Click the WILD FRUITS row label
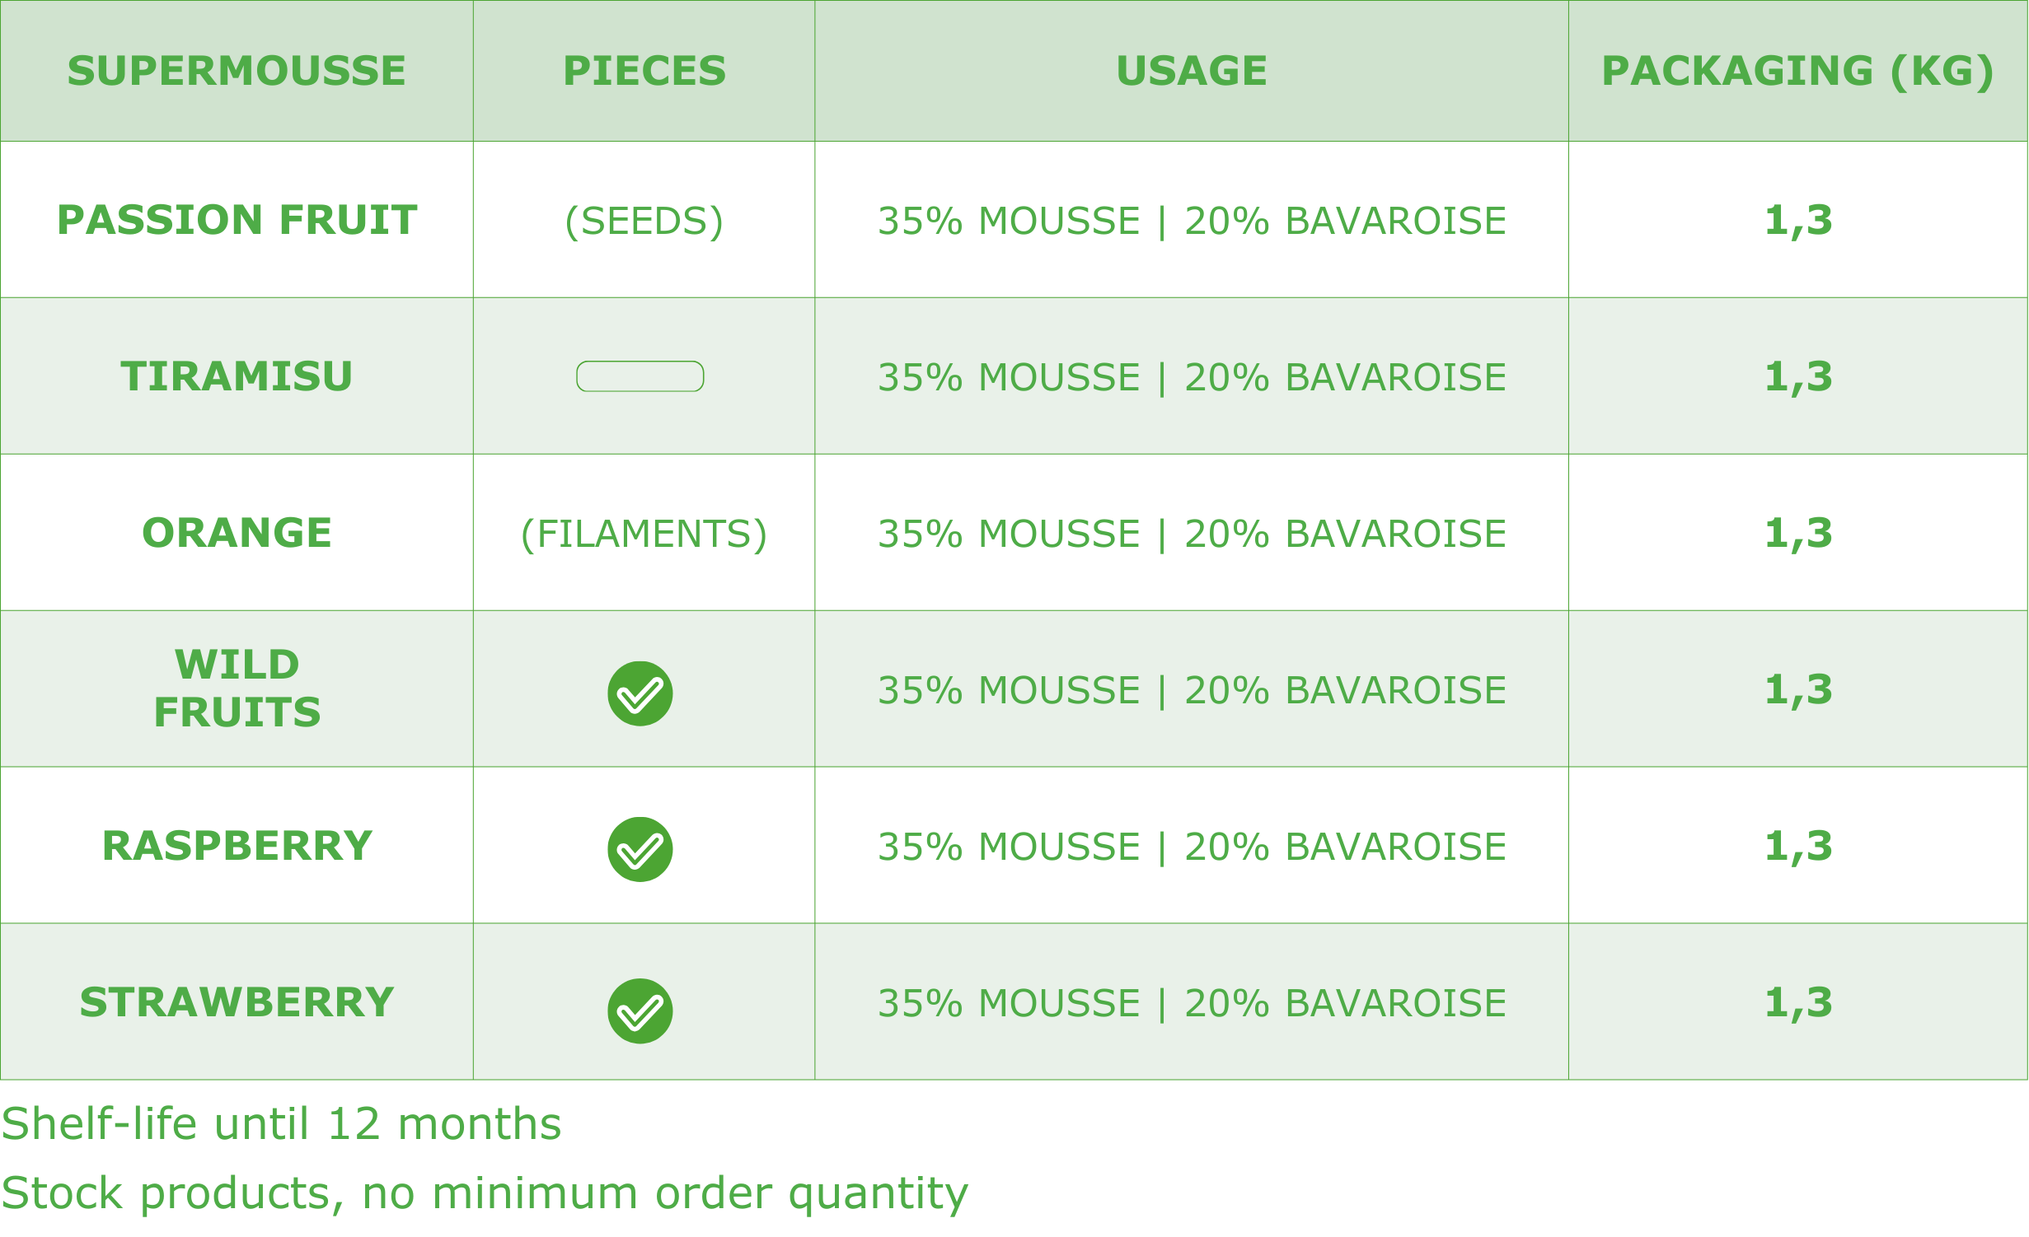 click(x=237, y=689)
